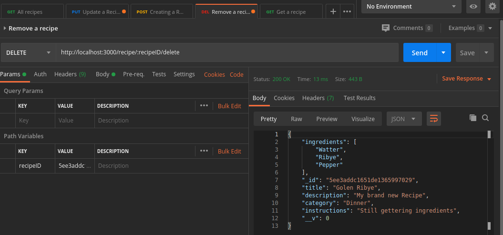Viewport: 503px width, 235px height.
Task: Switch to GET Get a recipe tab
Action: (x=291, y=11)
